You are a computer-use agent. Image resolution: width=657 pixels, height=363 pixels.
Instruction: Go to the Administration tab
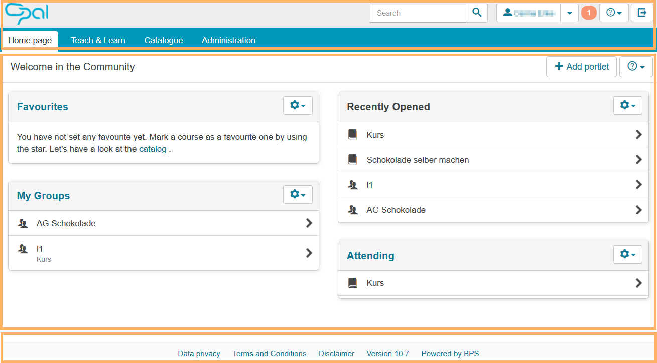click(228, 40)
